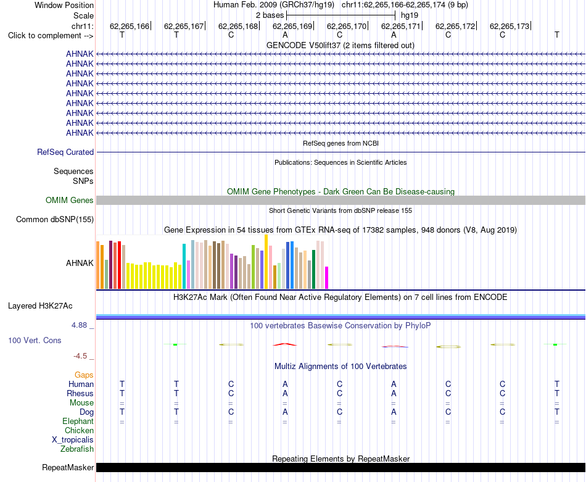Select the Rhesus alignment species label

(x=80, y=393)
